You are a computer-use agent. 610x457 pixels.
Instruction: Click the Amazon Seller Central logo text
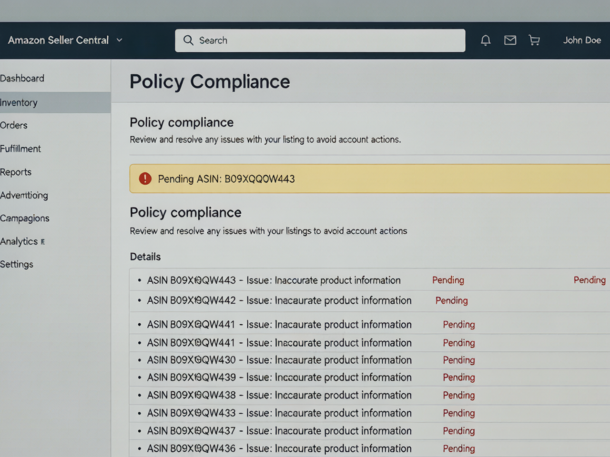point(58,40)
